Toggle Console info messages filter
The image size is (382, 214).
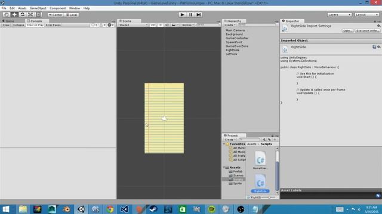tap(94, 25)
